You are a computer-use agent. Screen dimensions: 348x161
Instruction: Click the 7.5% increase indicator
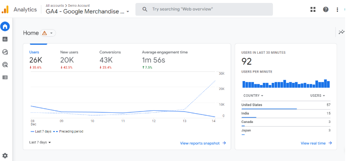coord(147,67)
